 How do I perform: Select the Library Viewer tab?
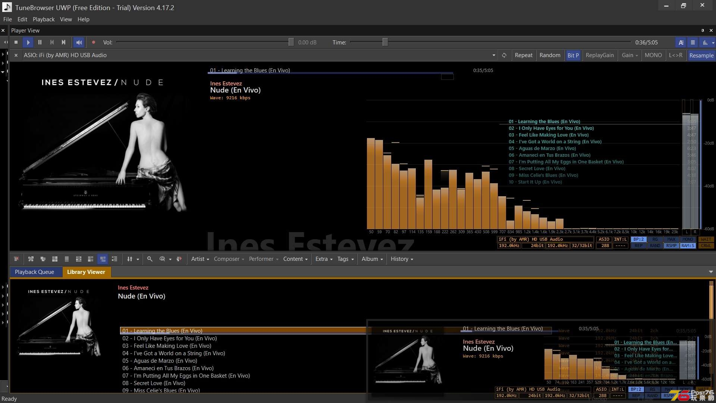[86, 272]
